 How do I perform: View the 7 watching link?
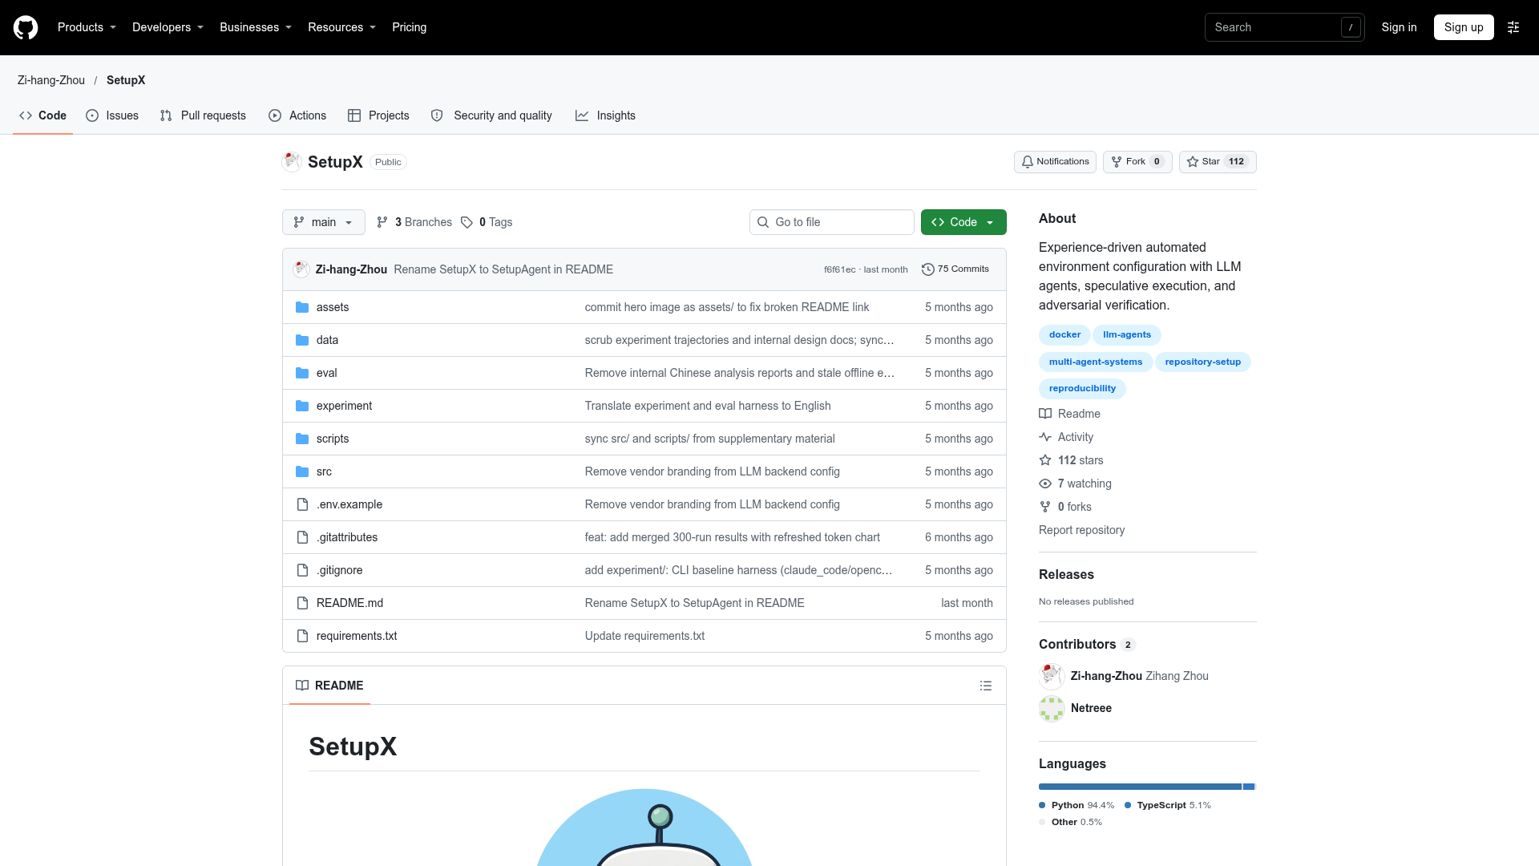[1075, 484]
